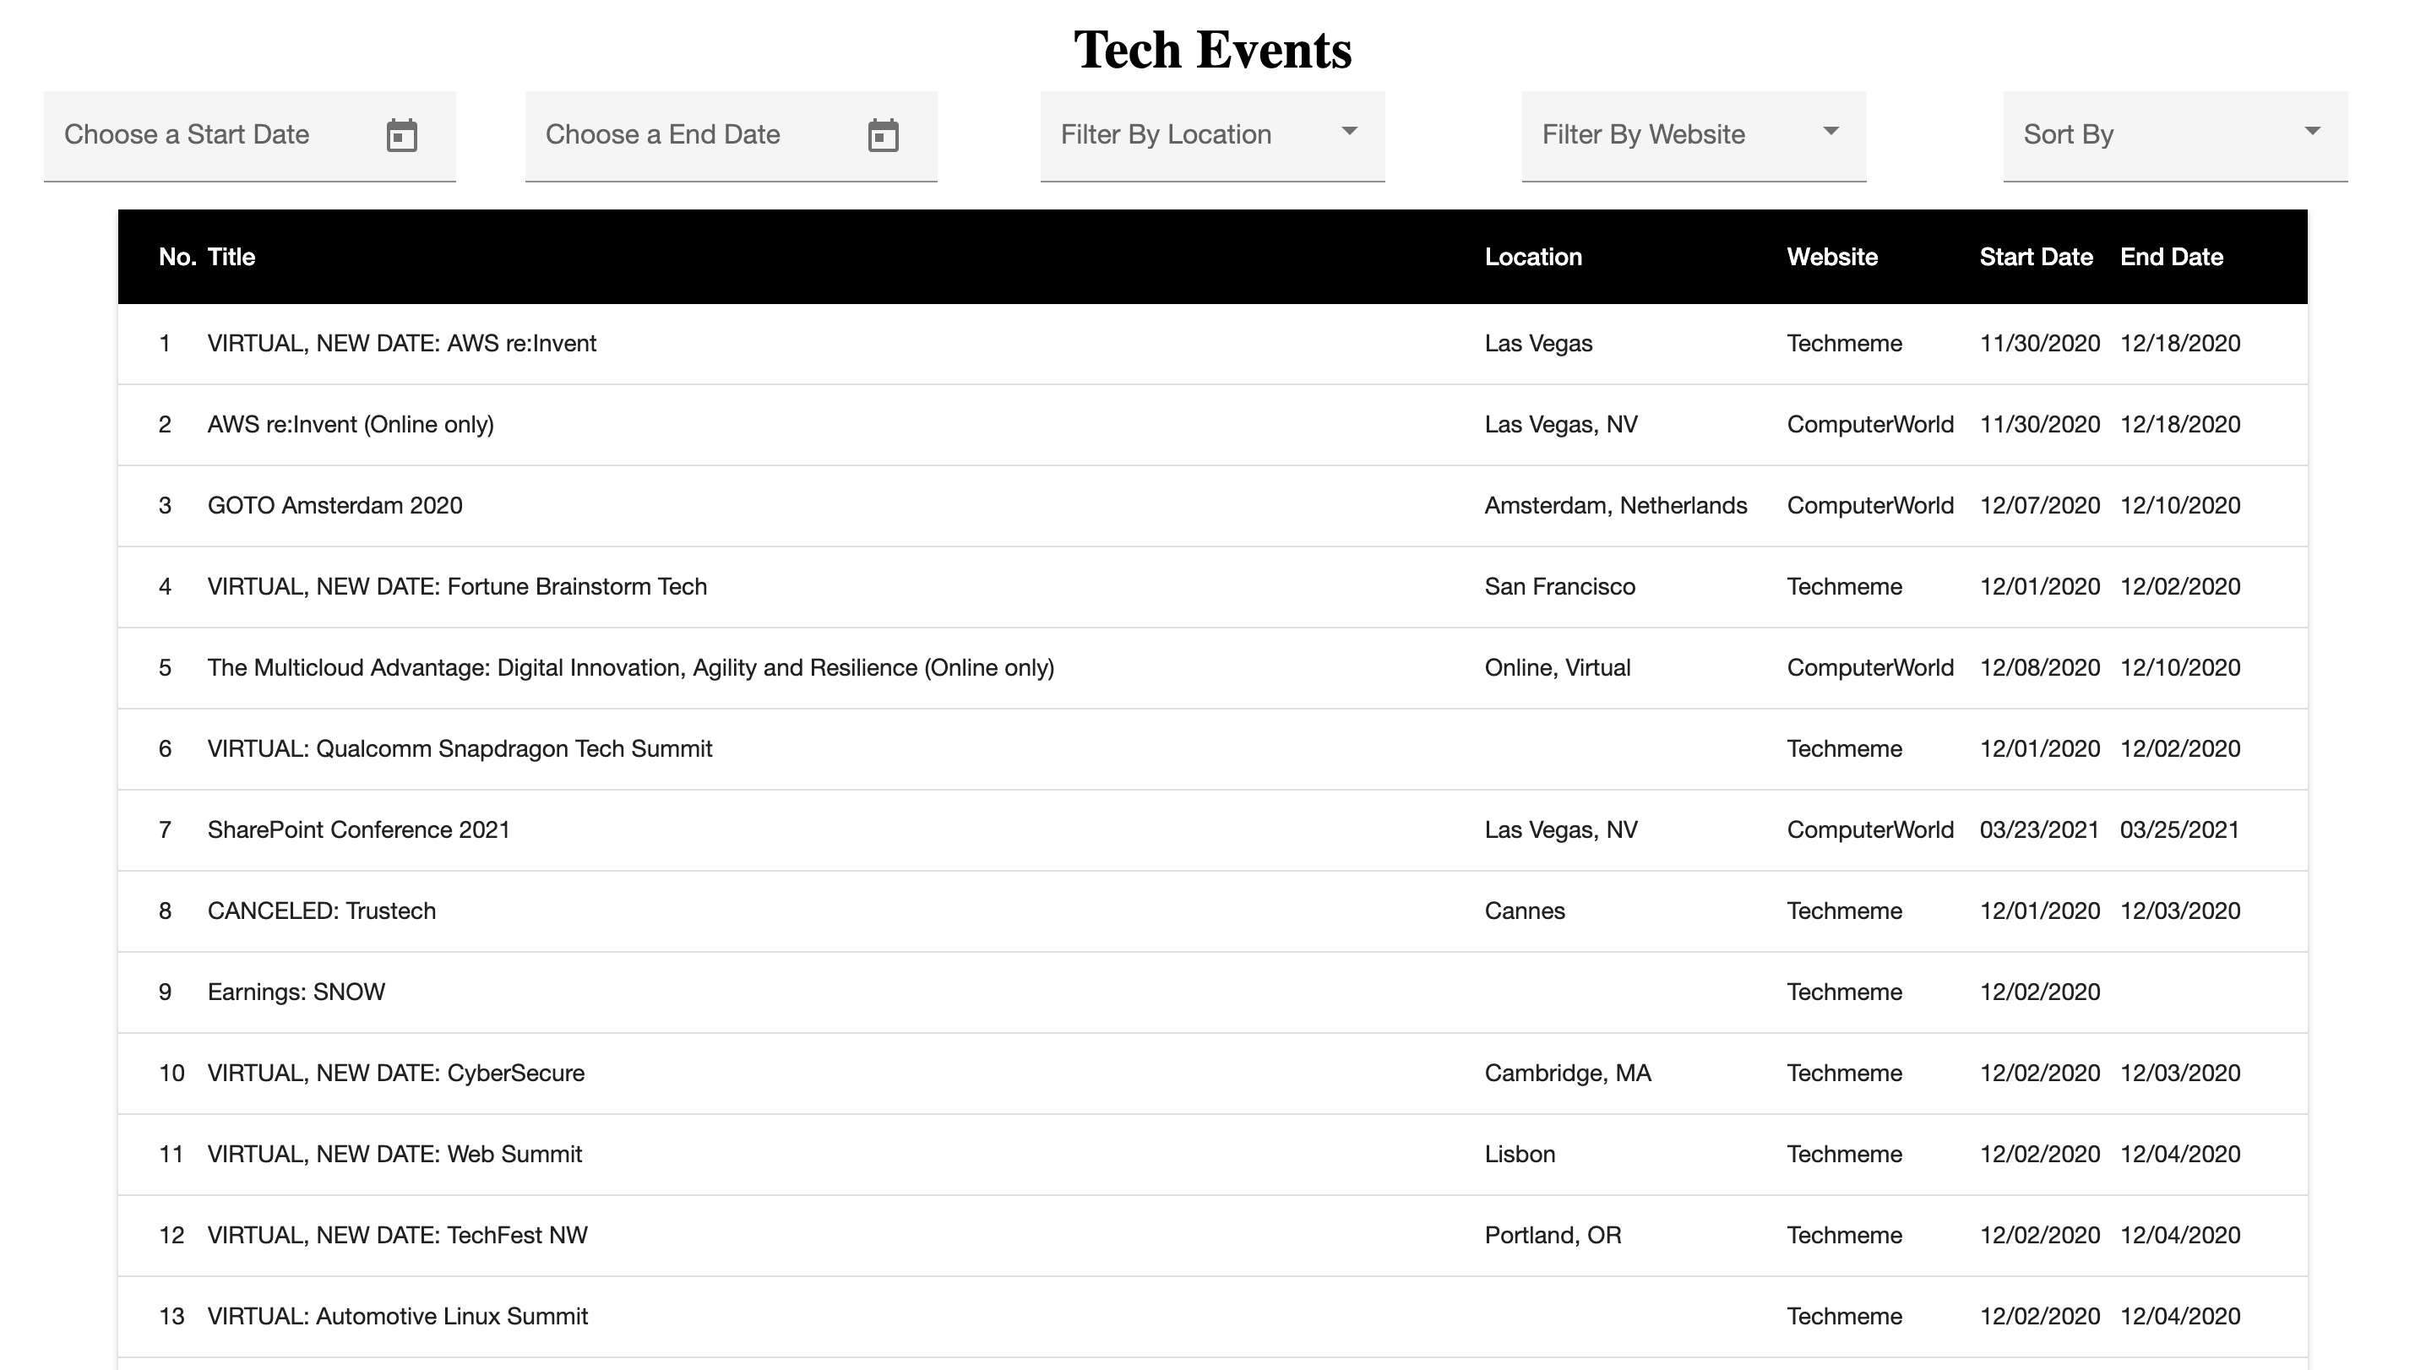Expand the Filter By Website dropdown

point(1694,136)
